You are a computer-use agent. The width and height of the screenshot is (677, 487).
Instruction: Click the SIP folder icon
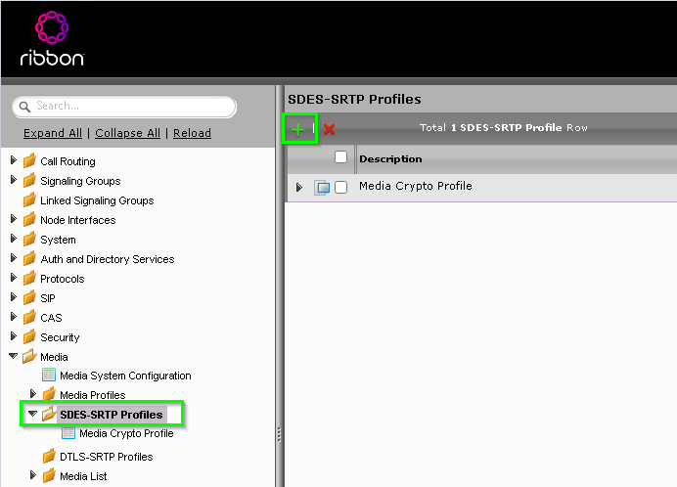29,297
